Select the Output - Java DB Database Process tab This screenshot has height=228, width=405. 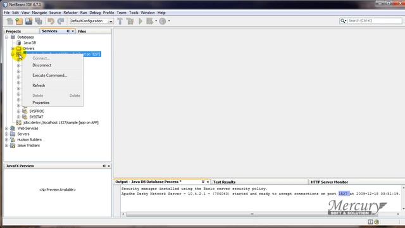[x=148, y=182]
